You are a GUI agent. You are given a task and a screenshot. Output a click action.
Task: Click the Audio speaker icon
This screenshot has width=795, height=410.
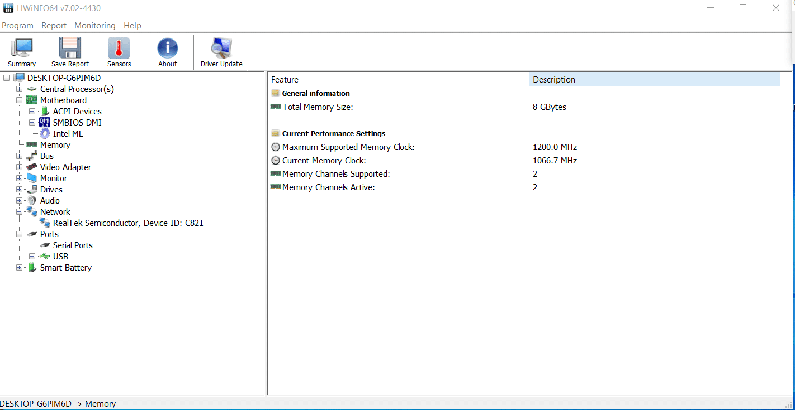click(32, 200)
